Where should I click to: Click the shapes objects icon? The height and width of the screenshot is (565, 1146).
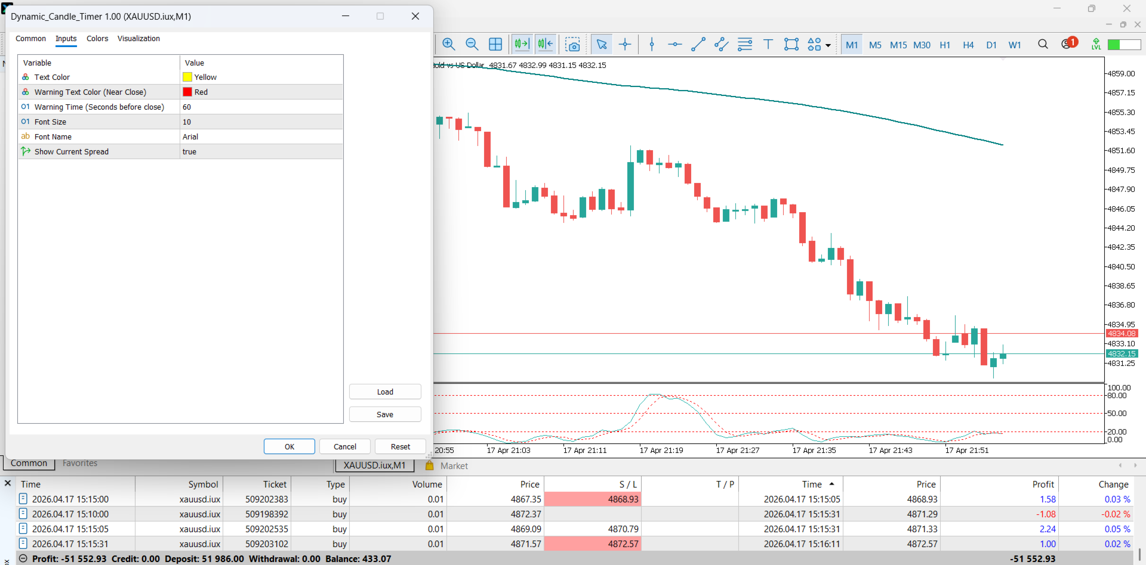click(814, 44)
